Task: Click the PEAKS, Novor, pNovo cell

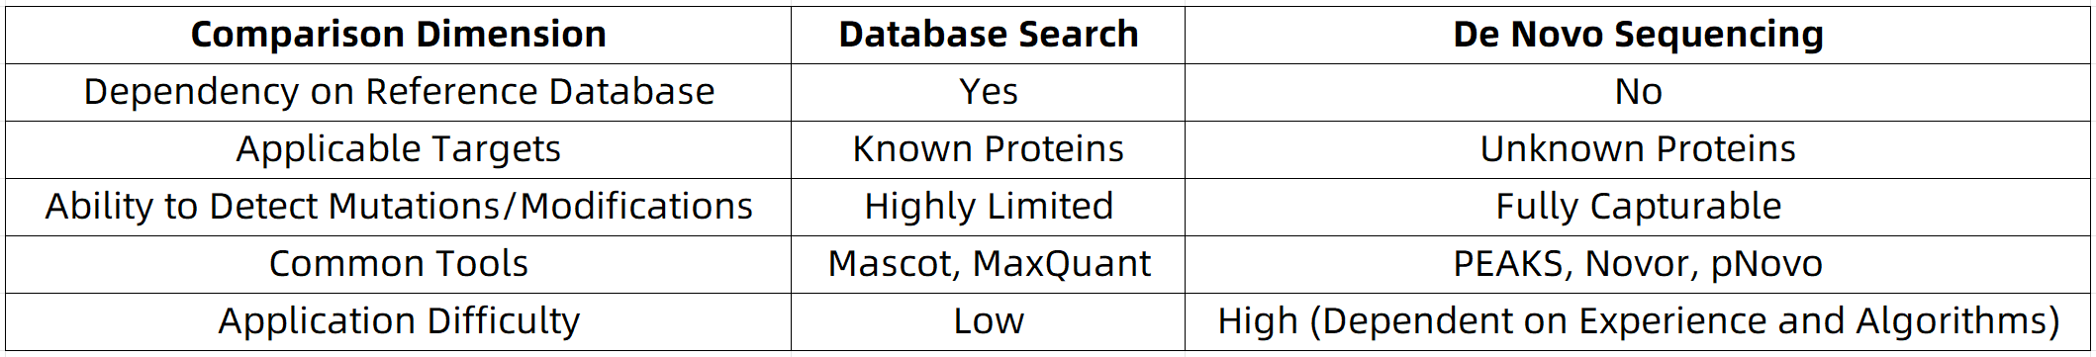Action: tap(1638, 264)
